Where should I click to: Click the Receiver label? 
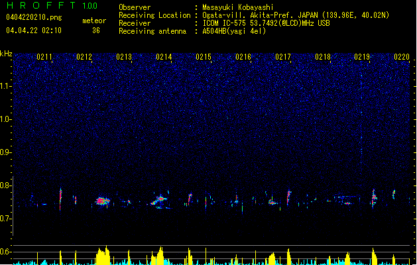click(135, 23)
